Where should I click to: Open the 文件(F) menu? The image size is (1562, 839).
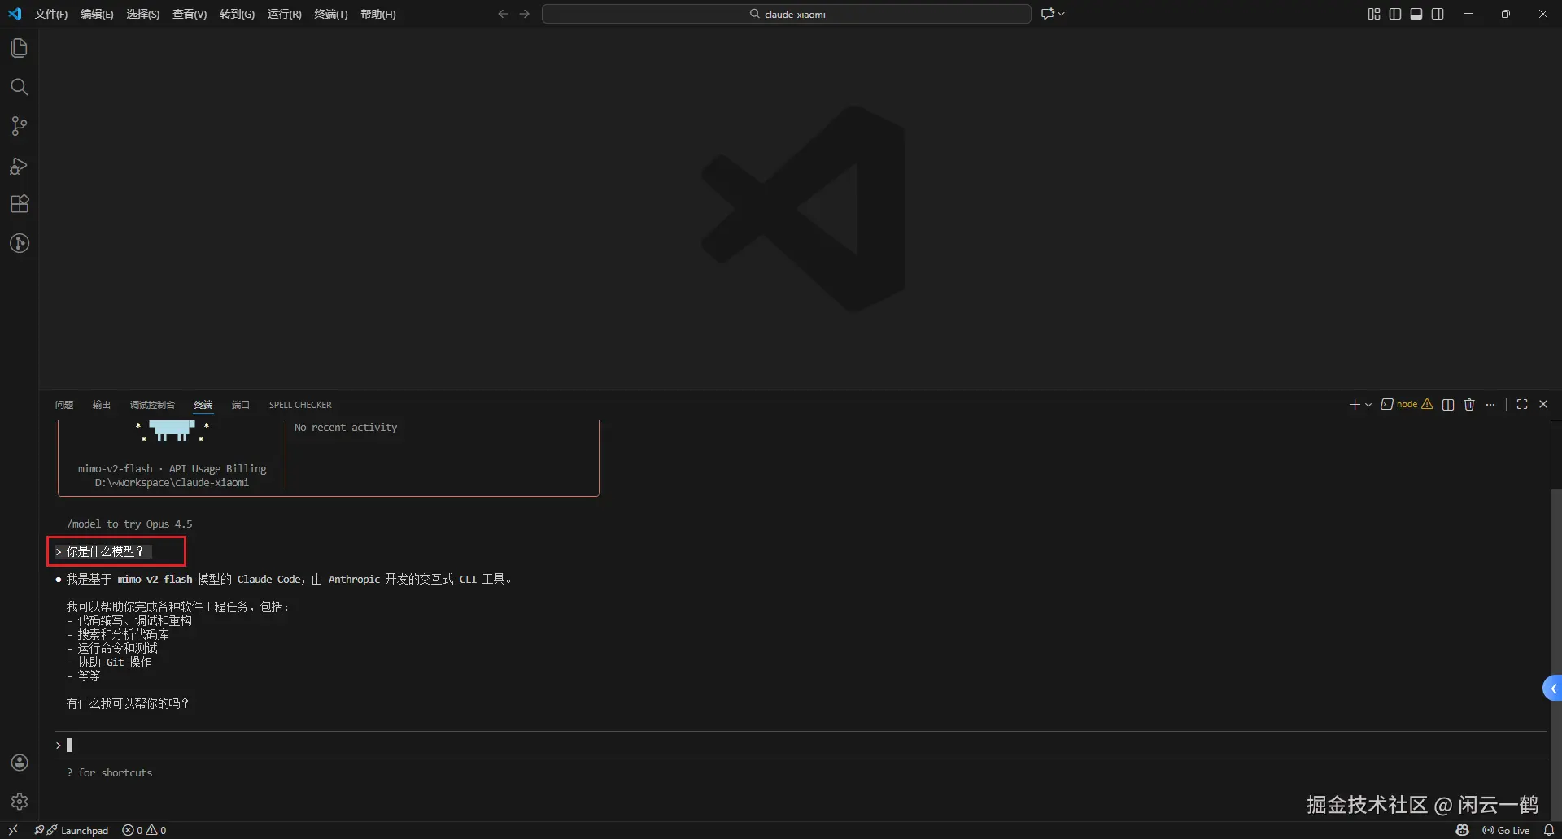pyautogui.click(x=51, y=14)
